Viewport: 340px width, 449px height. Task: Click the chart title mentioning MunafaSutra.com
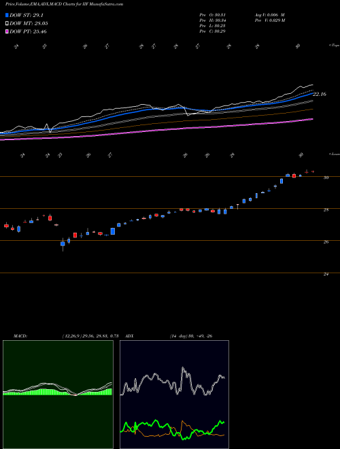pyautogui.click(x=65, y=4)
